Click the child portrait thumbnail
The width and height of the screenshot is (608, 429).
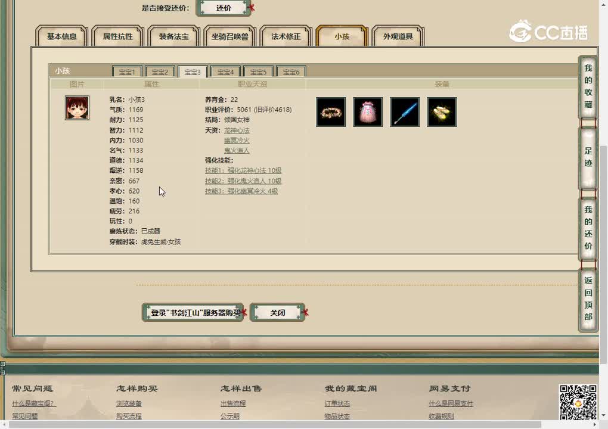tap(77, 108)
